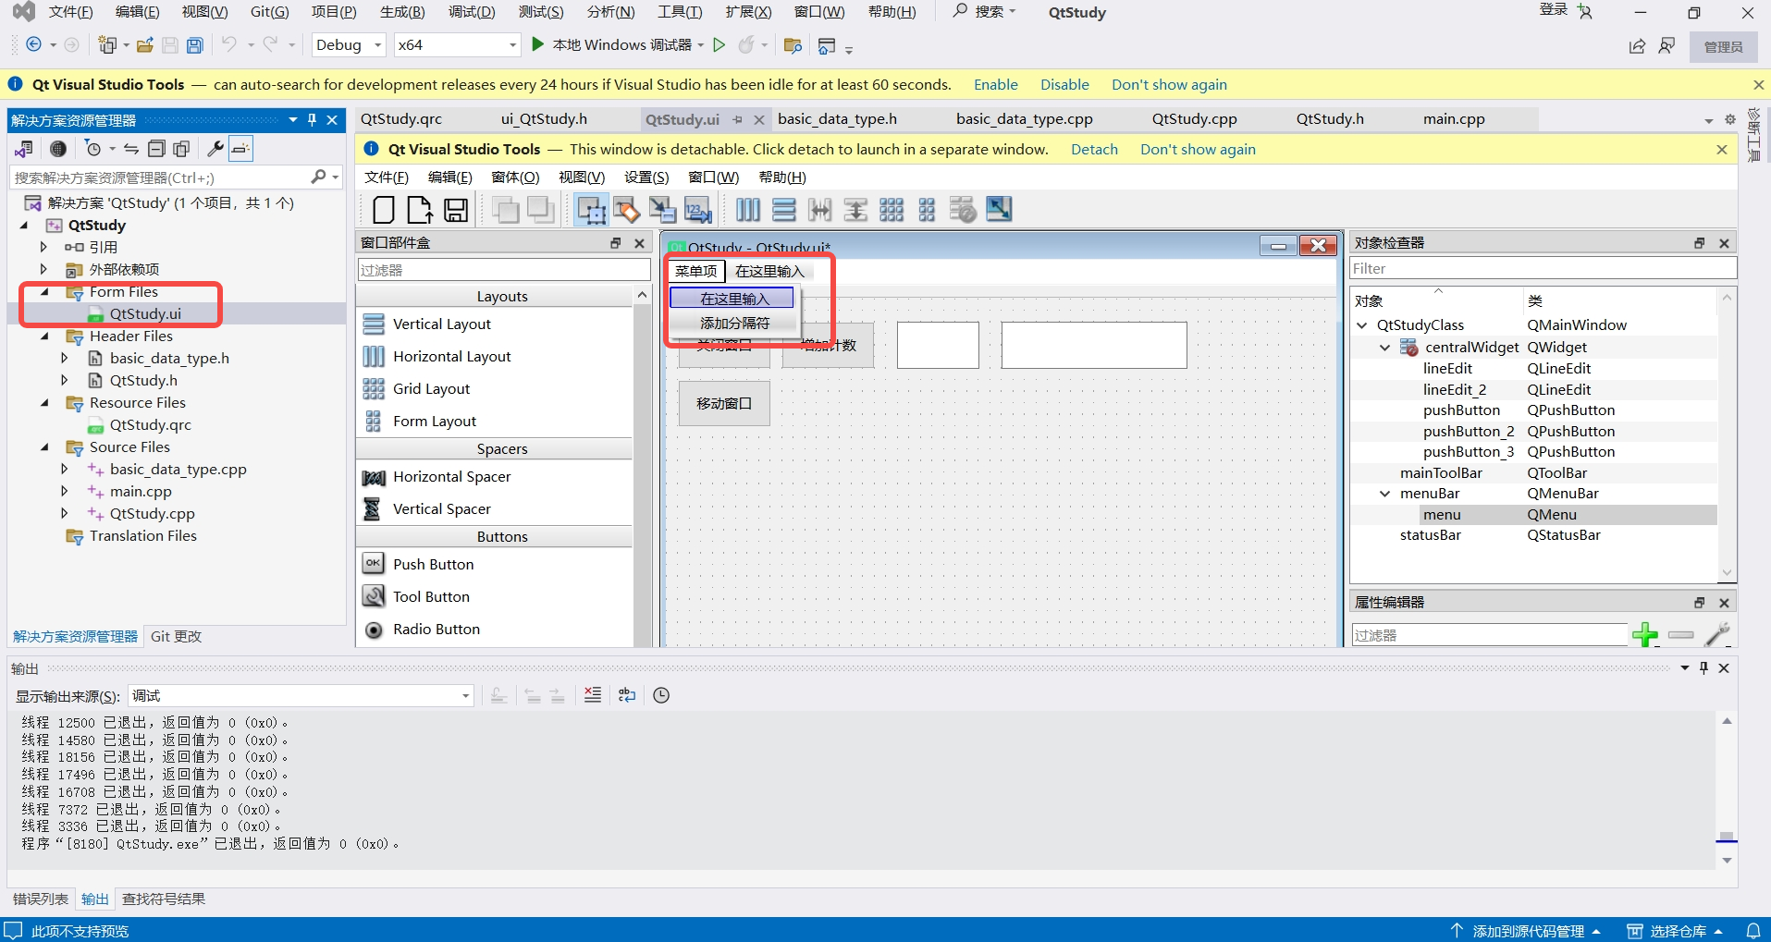
Task: Click Enable link in Qt notification bar
Action: click(995, 84)
